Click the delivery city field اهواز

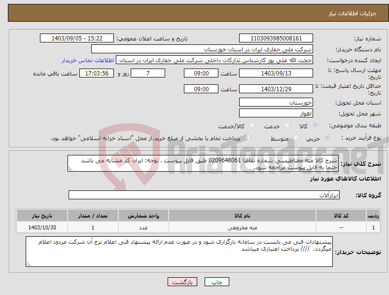(x=276, y=113)
